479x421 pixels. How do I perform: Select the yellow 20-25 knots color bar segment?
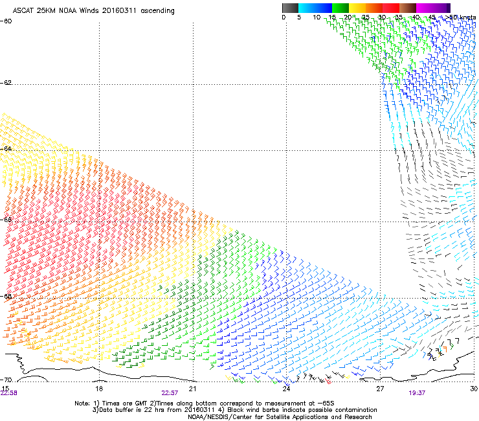pyautogui.click(x=357, y=8)
